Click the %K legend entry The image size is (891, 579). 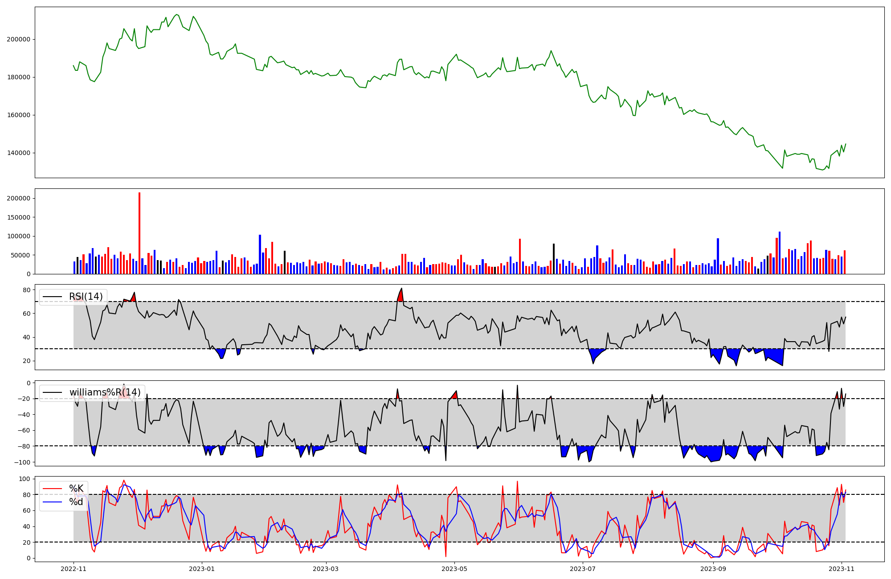tap(76, 489)
